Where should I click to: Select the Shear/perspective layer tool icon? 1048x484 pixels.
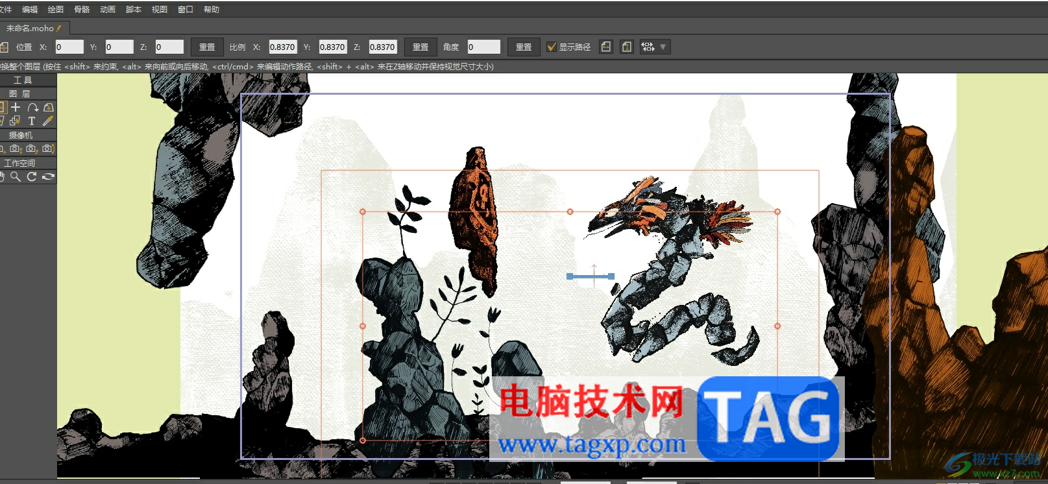49,108
